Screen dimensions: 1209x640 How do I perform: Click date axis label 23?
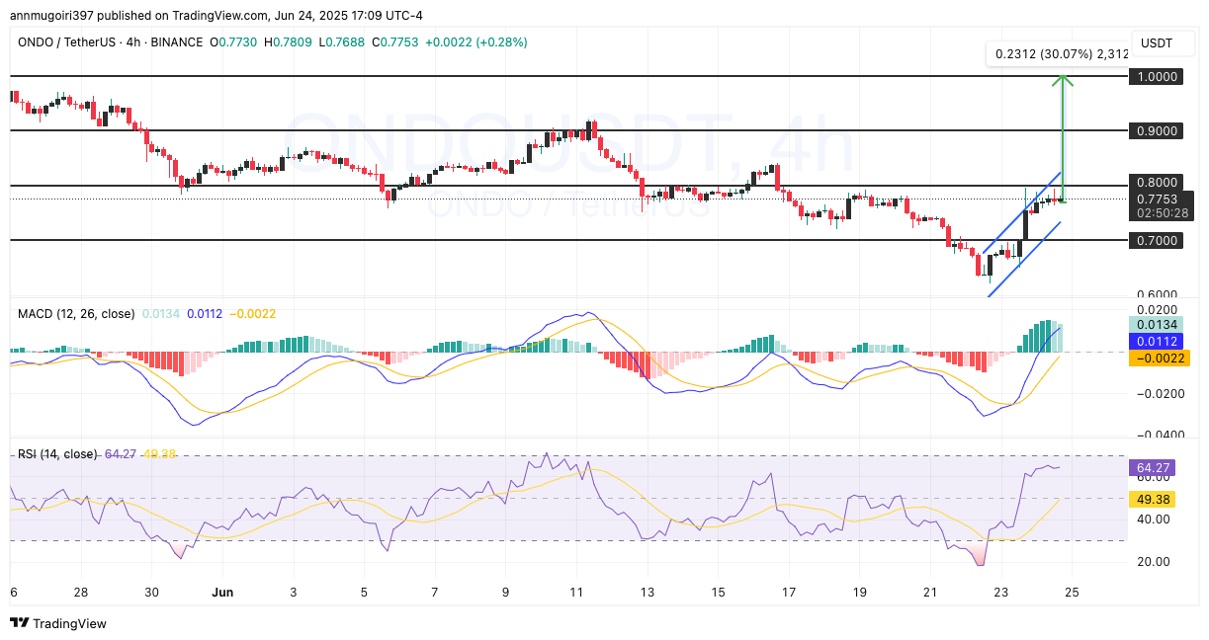pyautogui.click(x=1001, y=593)
